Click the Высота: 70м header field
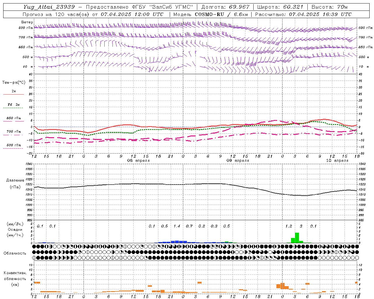Image resolution: width=374 pixels, height=299 pixels. coord(330,7)
